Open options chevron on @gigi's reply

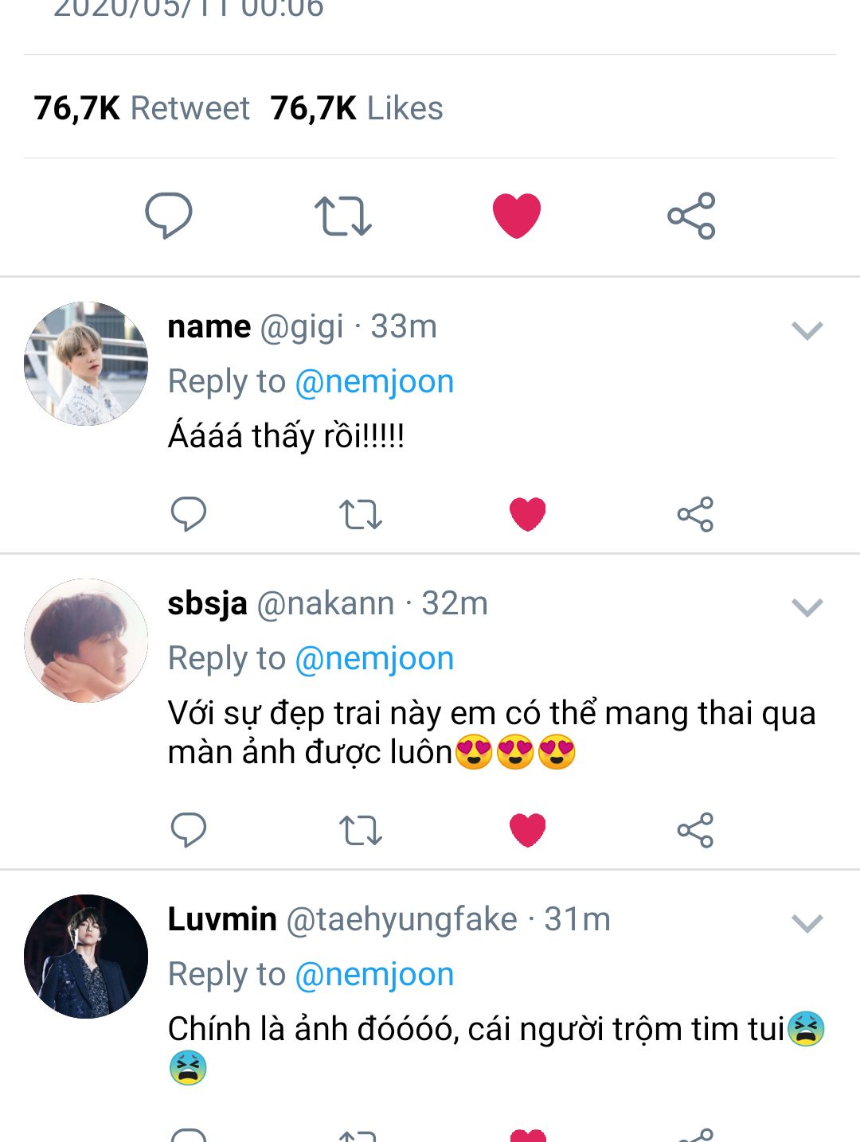tap(807, 330)
